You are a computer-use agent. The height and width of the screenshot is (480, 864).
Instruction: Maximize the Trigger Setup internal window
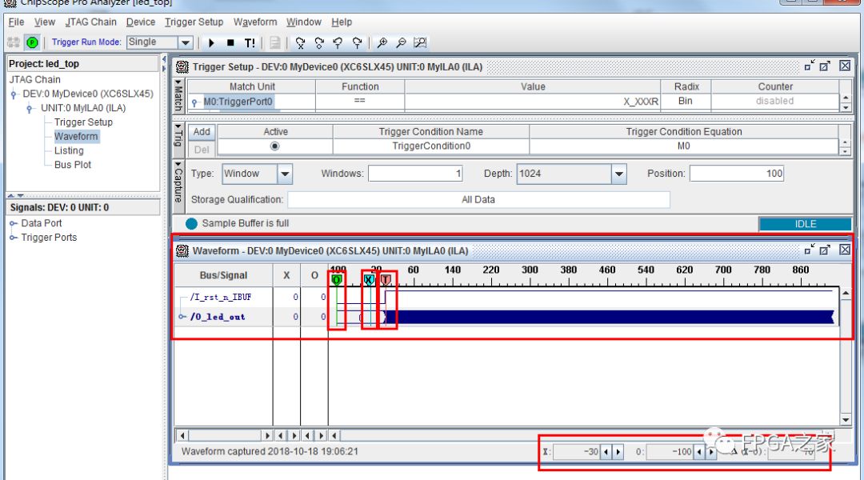(825, 66)
